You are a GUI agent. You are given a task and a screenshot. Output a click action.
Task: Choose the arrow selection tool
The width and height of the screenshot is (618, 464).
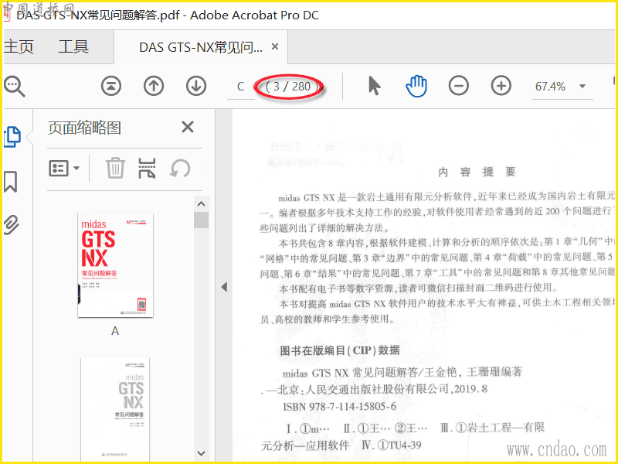click(x=374, y=86)
